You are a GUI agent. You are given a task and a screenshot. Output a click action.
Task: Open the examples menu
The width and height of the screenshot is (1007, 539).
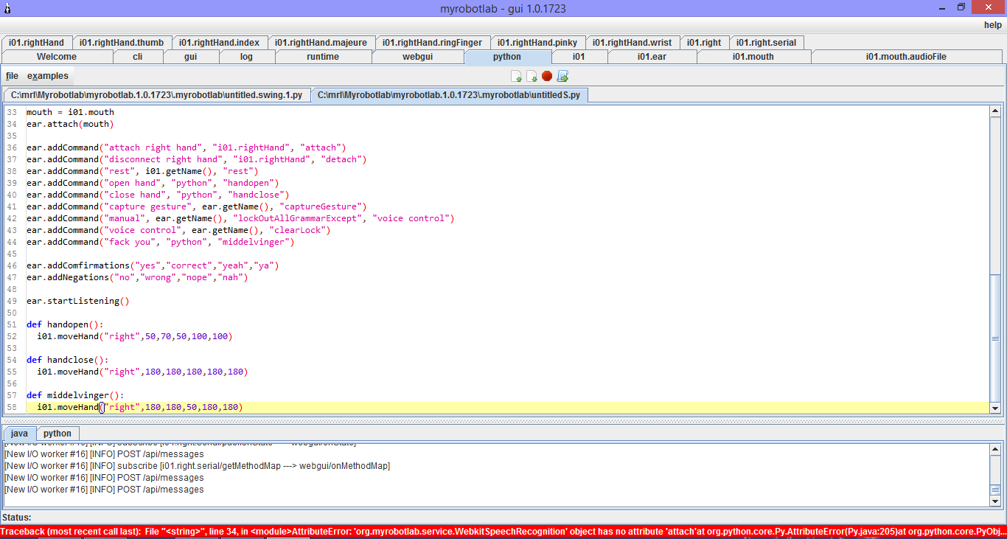point(48,76)
